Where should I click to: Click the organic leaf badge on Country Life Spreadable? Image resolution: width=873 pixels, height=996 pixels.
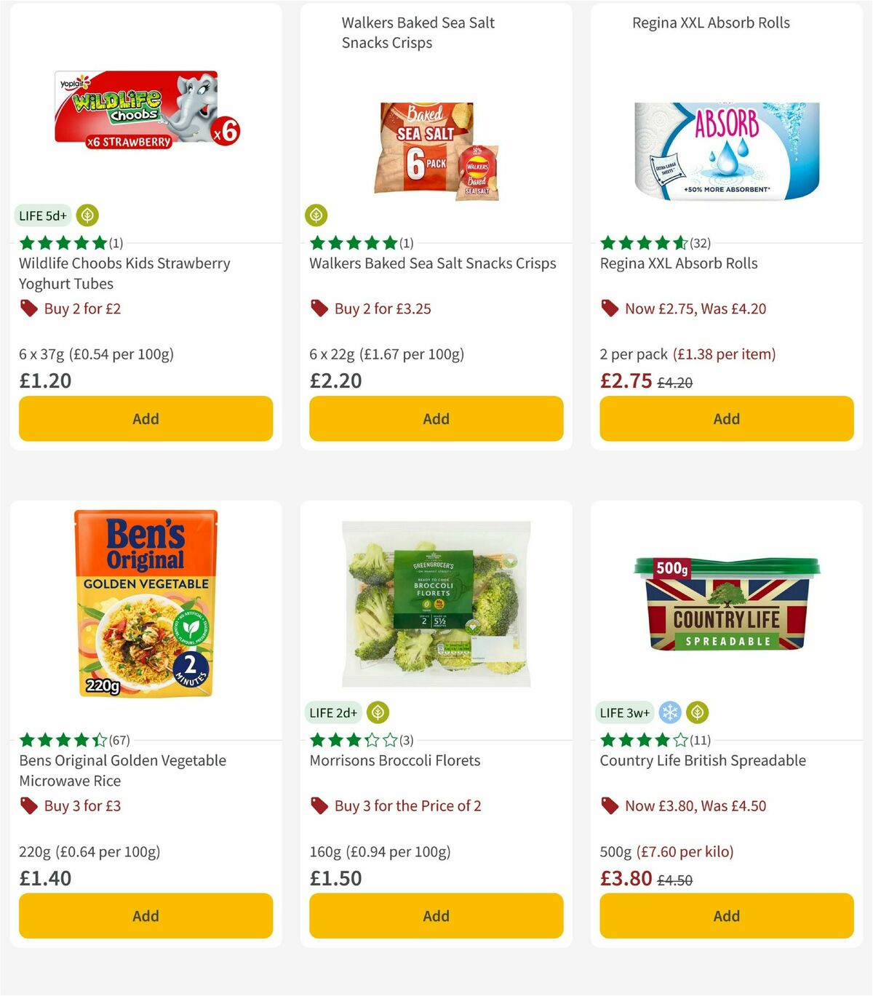[x=697, y=712]
